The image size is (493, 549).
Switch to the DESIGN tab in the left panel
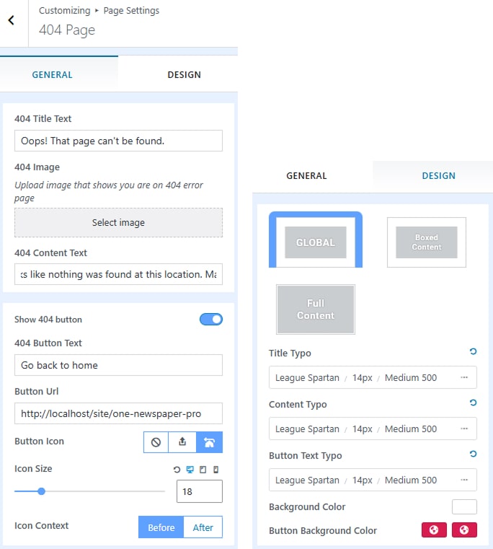click(184, 74)
